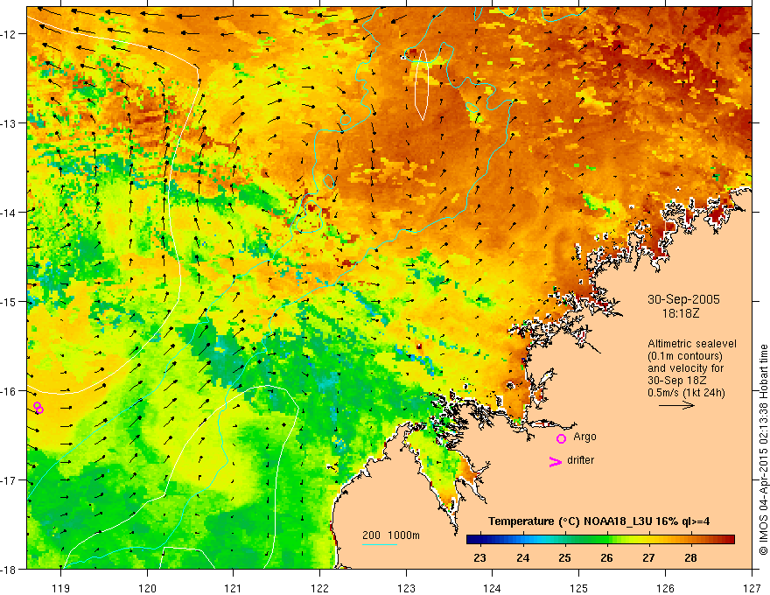The image size is (770, 595).
Task: Click the velocity scale arrow in the legend
Action: [x=676, y=405]
